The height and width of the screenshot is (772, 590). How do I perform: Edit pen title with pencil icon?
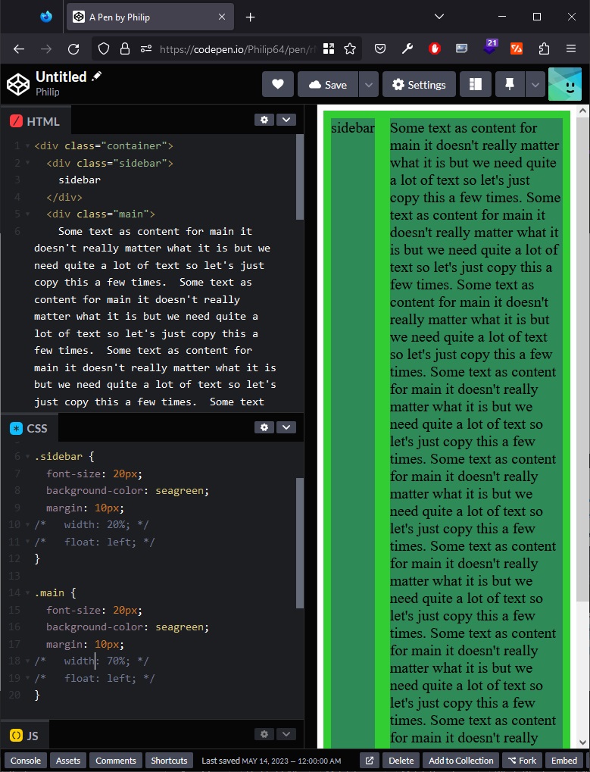(x=97, y=76)
